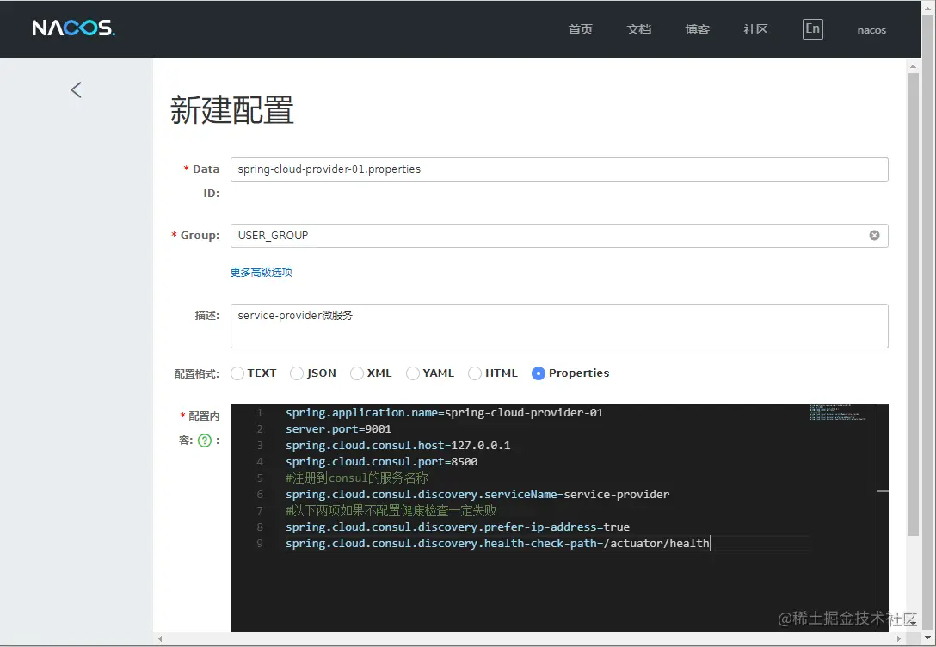
Task: Click the horizontal scrollbar left arrow
Action: pos(160,638)
